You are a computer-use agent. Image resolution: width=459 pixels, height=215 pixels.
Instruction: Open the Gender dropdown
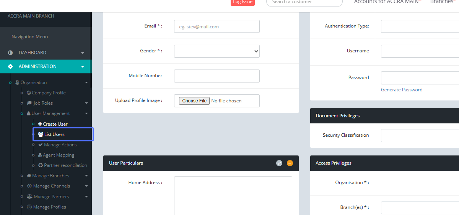tap(216, 51)
